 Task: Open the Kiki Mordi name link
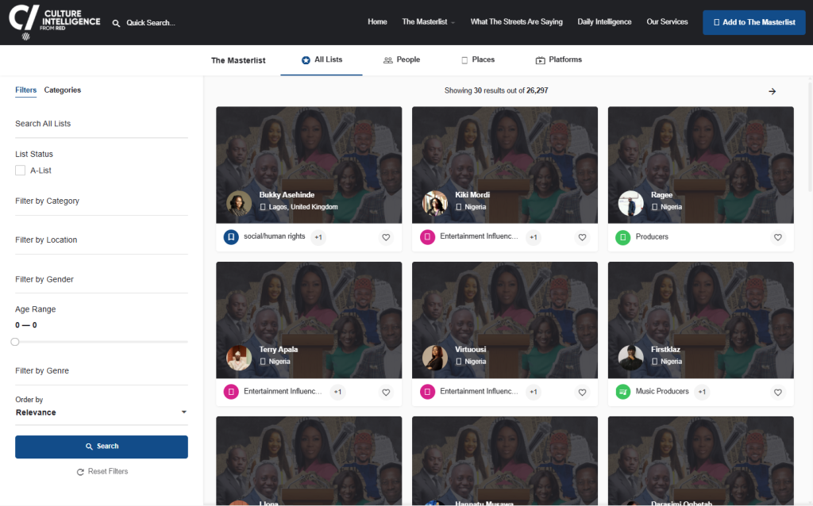click(472, 195)
